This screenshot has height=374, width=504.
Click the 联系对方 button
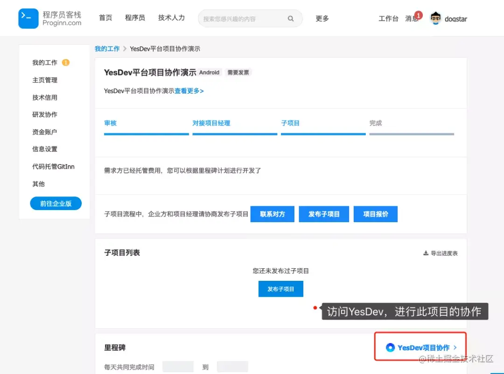(272, 214)
